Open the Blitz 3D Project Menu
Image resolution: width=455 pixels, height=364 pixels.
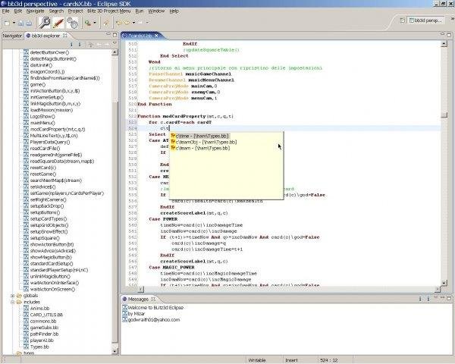pos(109,11)
